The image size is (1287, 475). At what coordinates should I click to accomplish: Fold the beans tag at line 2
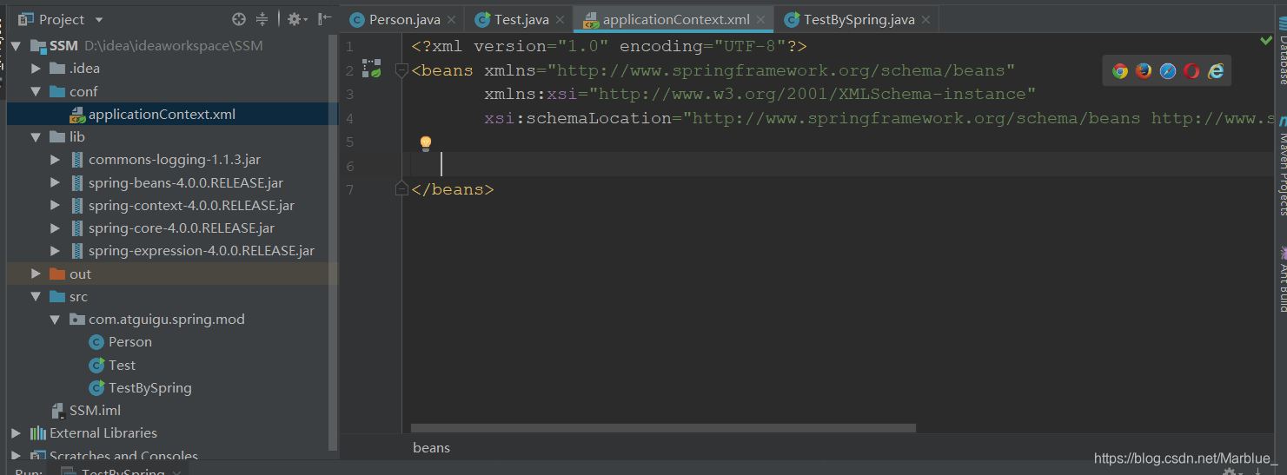point(401,70)
